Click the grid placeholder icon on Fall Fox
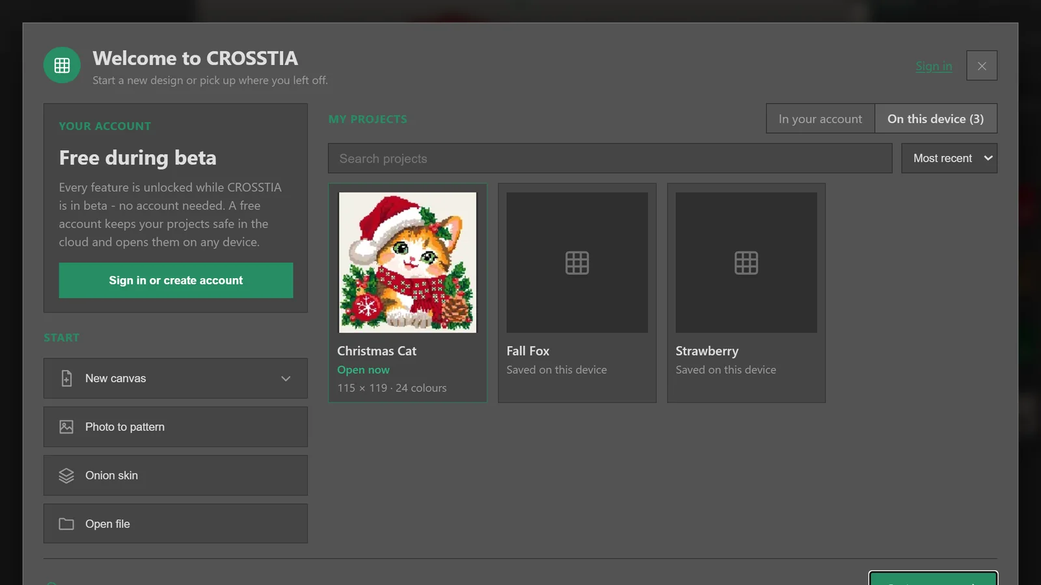This screenshot has height=585, width=1041. (x=577, y=263)
